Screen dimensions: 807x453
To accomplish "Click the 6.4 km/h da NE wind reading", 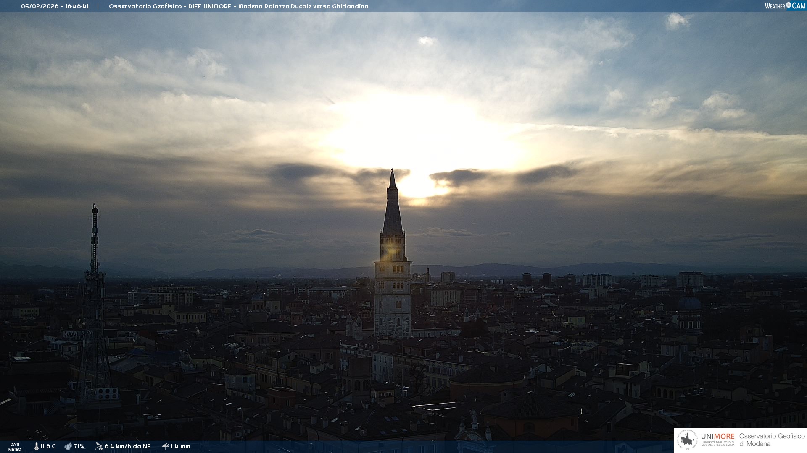I will 127,446.
